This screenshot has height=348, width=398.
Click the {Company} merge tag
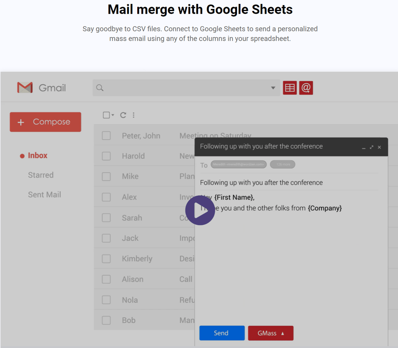pos(325,208)
